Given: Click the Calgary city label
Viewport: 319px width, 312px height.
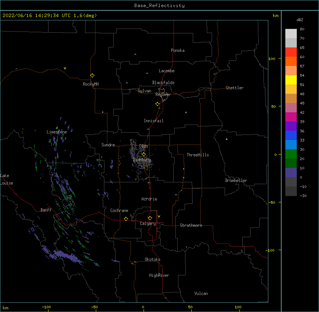Looking at the screenshot, I should pyautogui.click(x=148, y=223).
